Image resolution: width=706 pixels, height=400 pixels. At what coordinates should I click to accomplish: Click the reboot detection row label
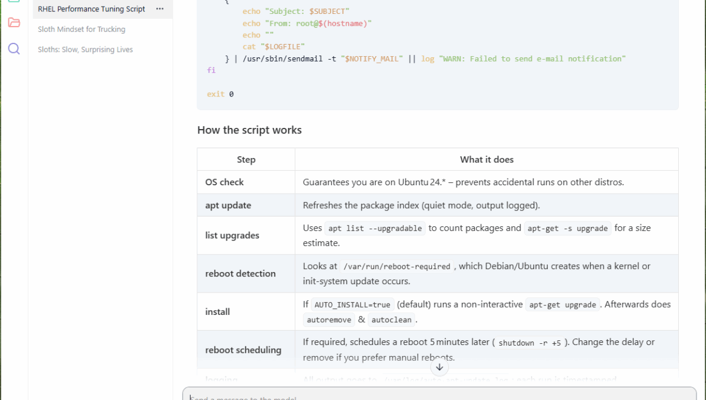point(240,273)
